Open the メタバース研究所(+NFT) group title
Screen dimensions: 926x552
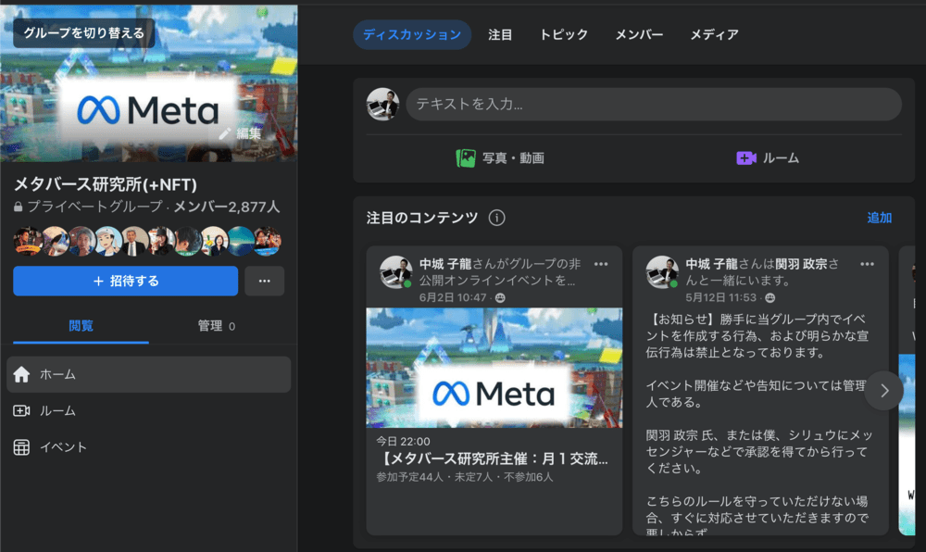click(x=106, y=185)
